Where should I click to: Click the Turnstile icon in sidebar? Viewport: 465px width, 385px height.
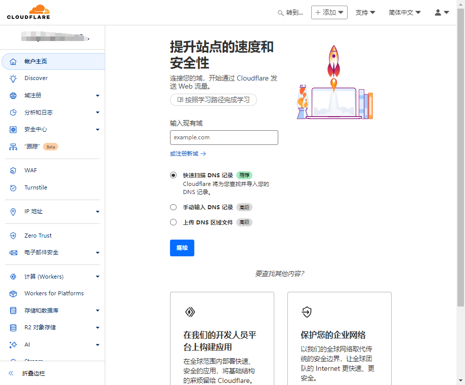tap(13, 188)
